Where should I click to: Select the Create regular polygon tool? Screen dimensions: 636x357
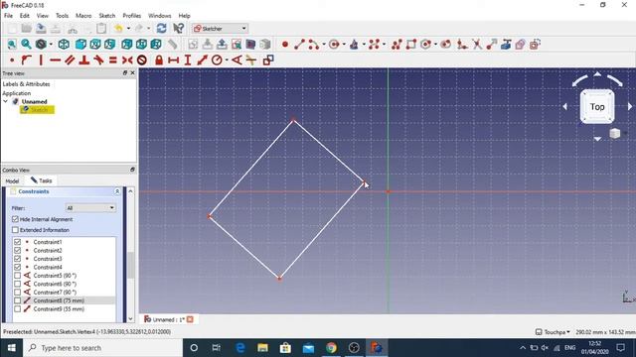425,44
